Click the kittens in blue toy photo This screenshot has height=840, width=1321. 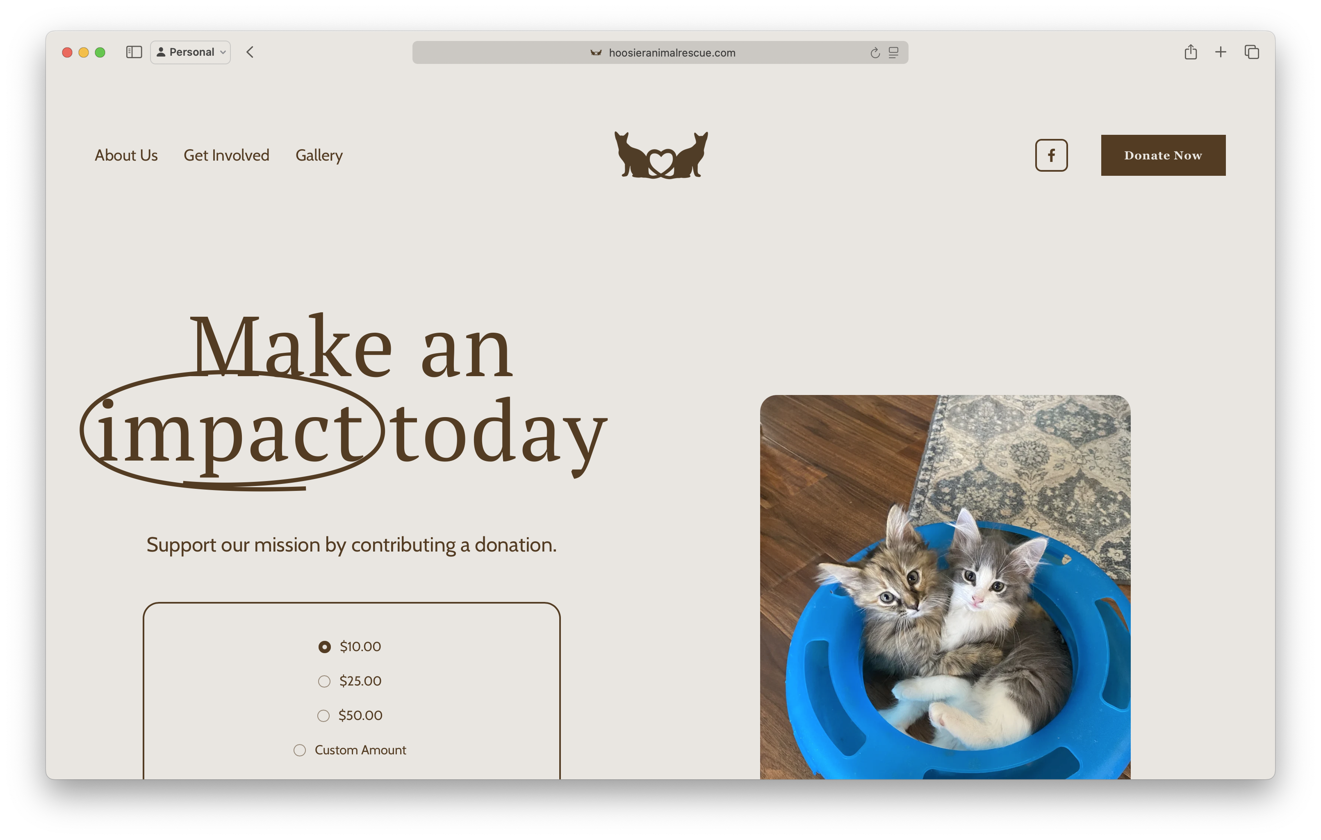(945, 587)
